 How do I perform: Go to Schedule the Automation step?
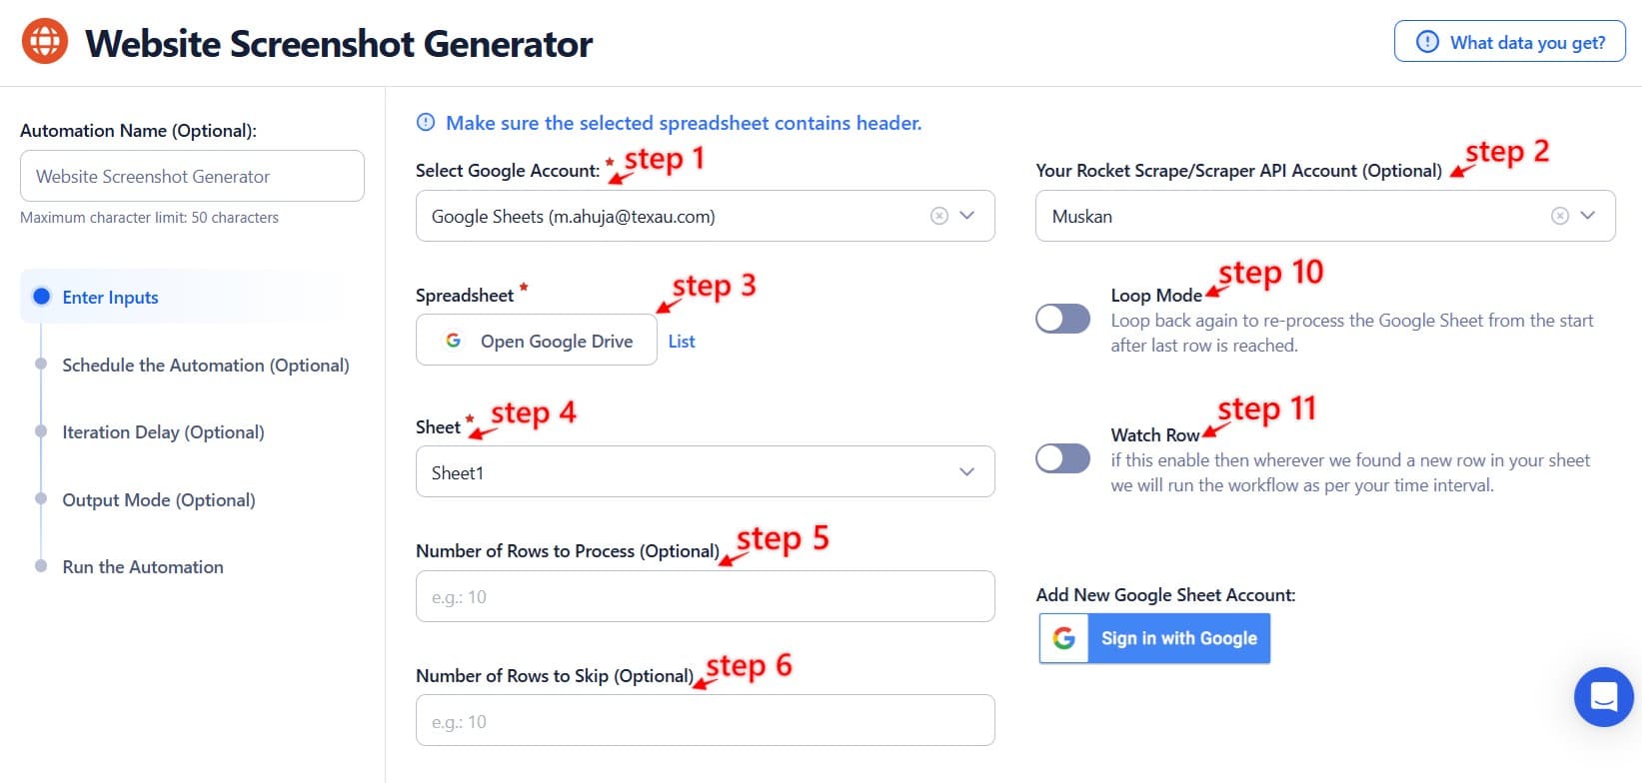click(x=205, y=365)
